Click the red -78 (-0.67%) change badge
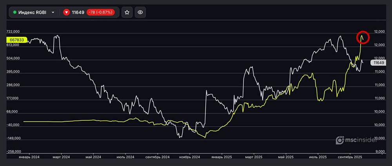 (100, 12)
